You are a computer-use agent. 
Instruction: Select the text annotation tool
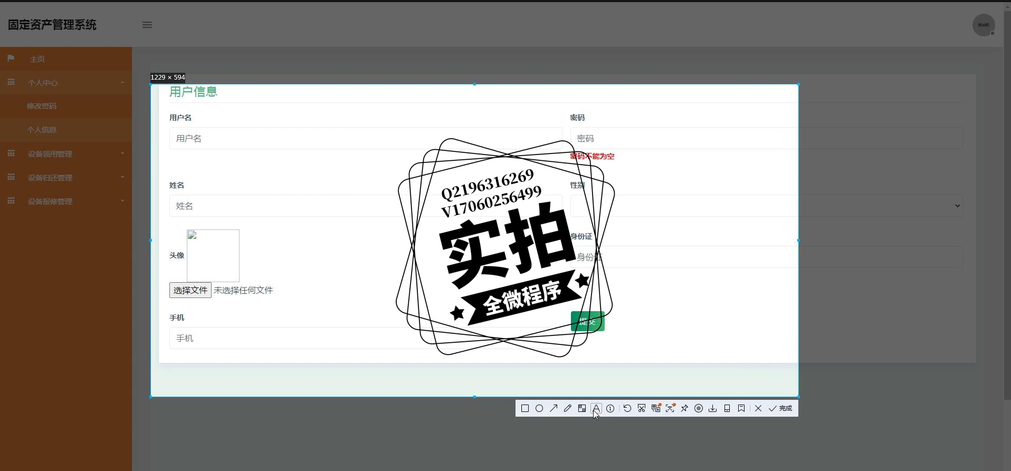[596, 408]
